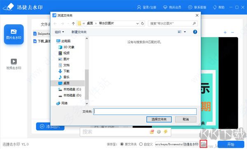
Task: Click 带水印图片 in address breadcrumb
Action: [106, 23]
